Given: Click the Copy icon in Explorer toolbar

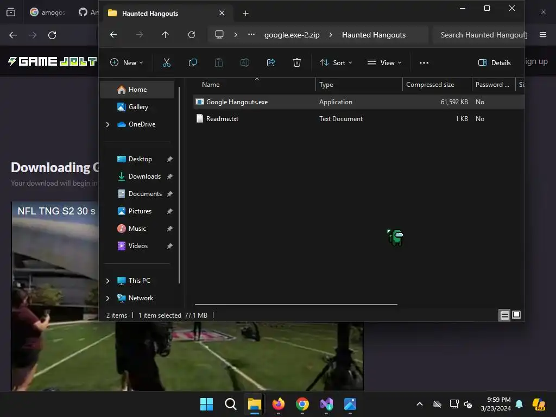Looking at the screenshot, I should point(193,63).
